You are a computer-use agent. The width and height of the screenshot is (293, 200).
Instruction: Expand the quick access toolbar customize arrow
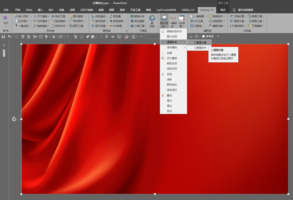point(218,37)
